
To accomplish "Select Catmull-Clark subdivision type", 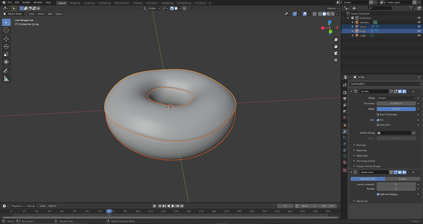I will [x=368, y=179].
